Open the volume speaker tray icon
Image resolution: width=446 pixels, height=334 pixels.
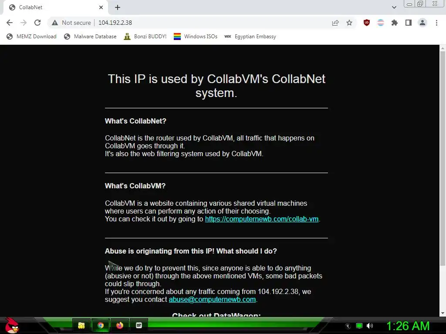[370, 326]
